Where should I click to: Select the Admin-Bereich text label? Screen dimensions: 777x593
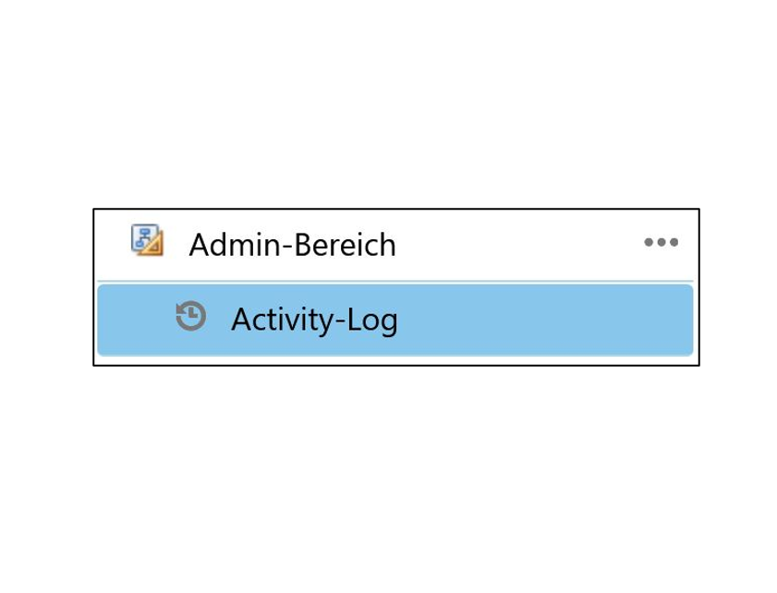(292, 245)
